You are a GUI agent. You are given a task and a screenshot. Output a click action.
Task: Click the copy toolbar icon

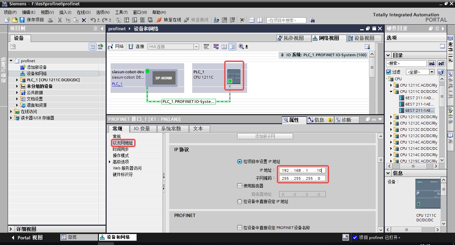(68, 20)
